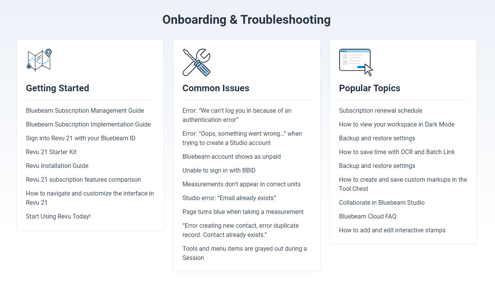
Task: Open the Oops, something went wrong article
Action: [x=242, y=138]
